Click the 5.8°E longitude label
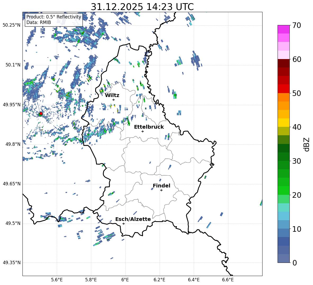Image resolution: width=313 pixels, height=285 pixels. click(x=91, y=280)
